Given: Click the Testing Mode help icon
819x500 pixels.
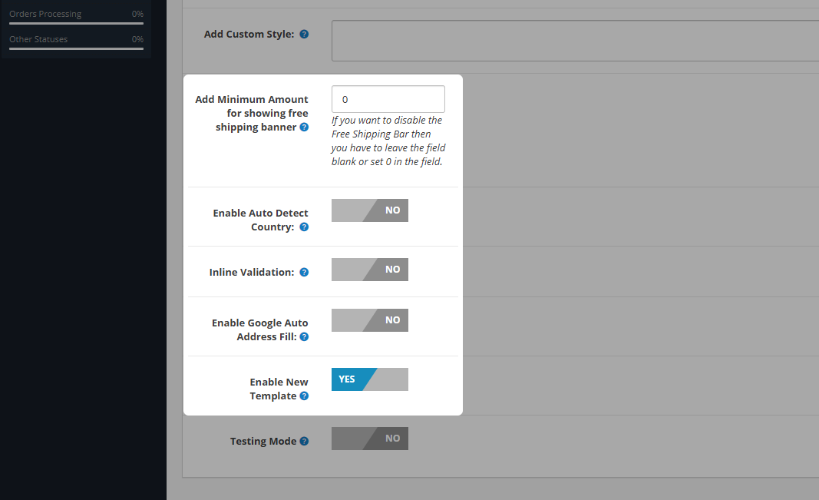Looking at the screenshot, I should (x=304, y=442).
